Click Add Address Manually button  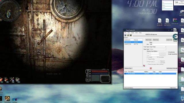172,68
